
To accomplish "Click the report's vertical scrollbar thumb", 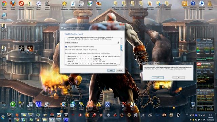I will [121, 47].
